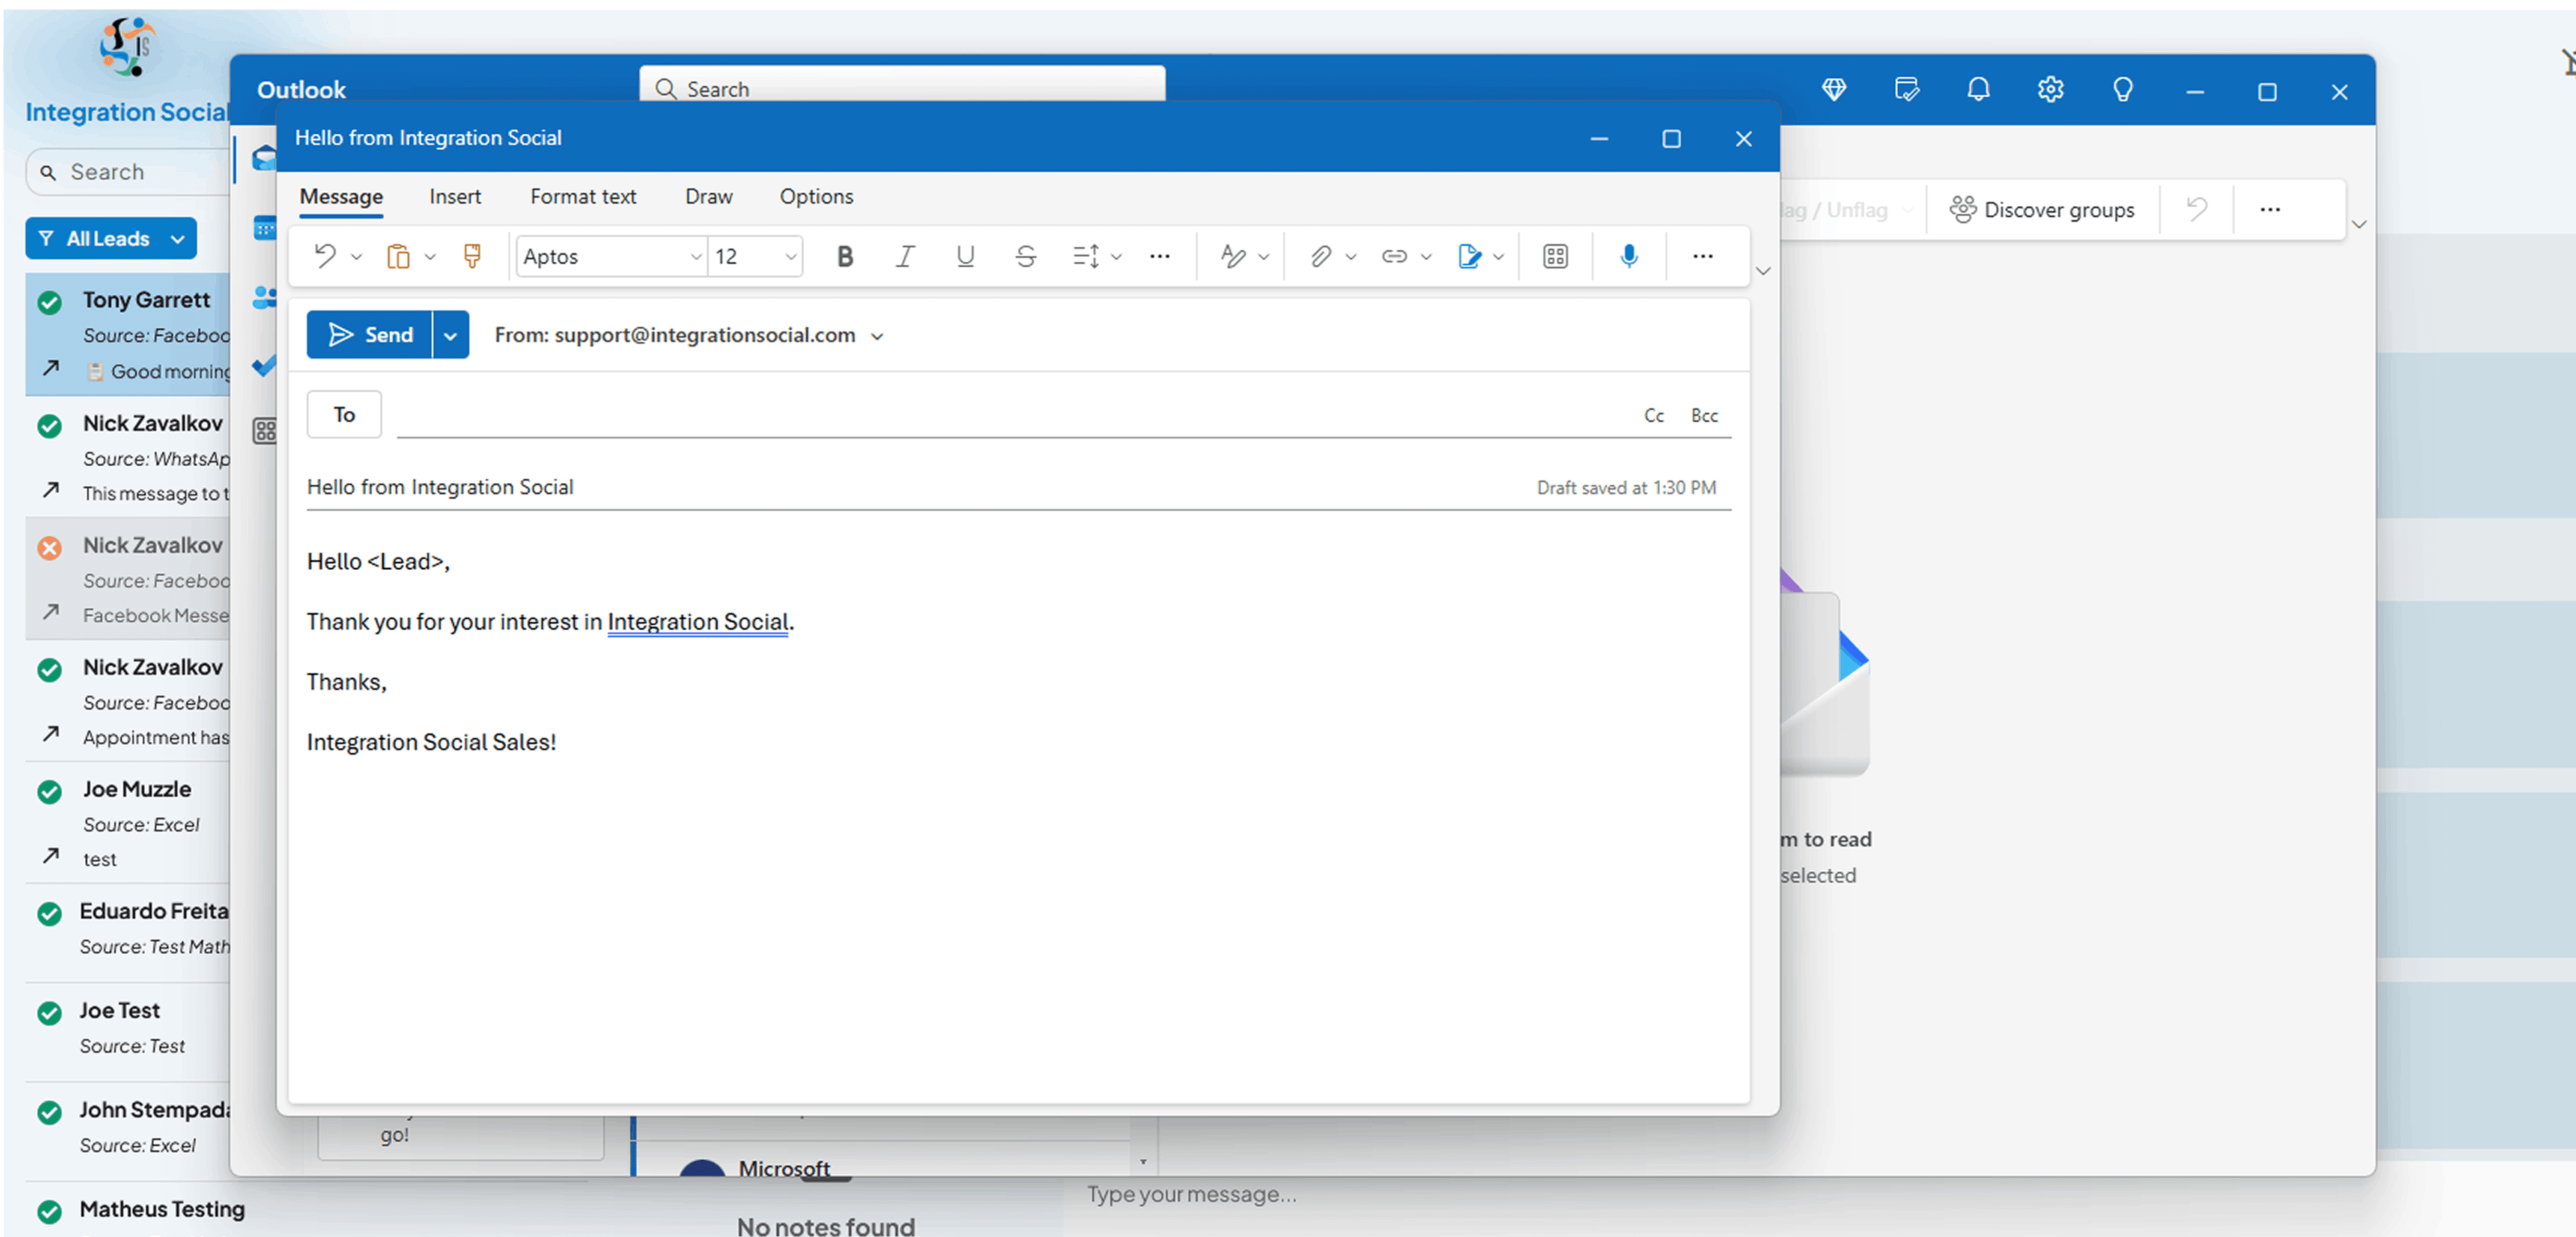Image resolution: width=2576 pixels, height=1237 pixels.
Task: Click the line spacing icon
Action: tap(1086, 256)
